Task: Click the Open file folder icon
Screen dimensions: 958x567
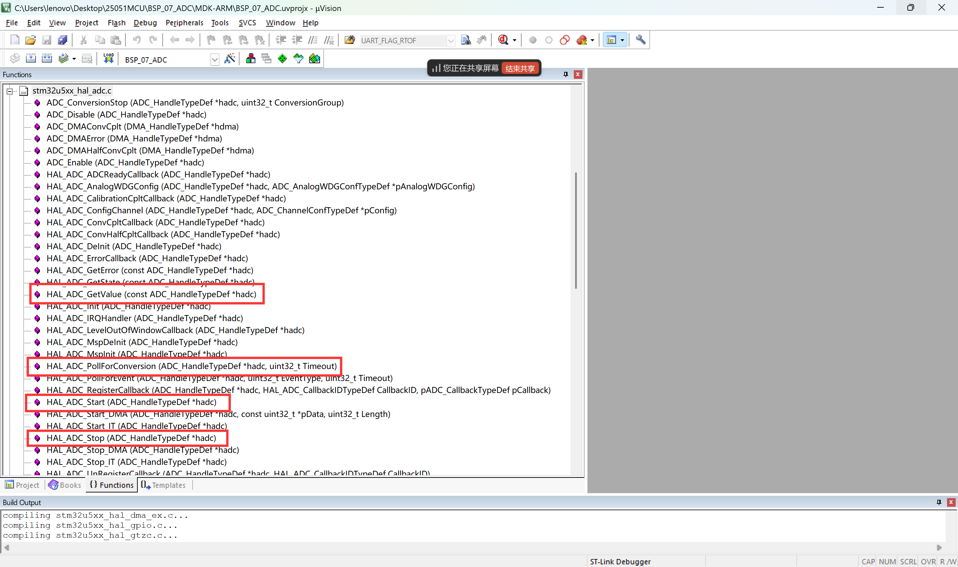Action: 30,40
